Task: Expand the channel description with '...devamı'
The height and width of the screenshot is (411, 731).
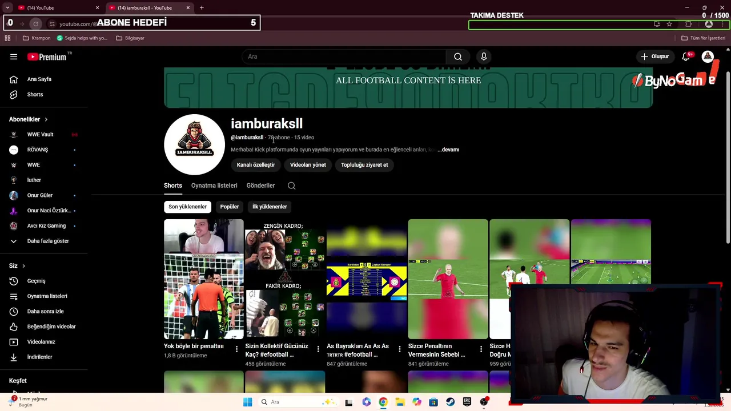Action: pos(448,150)
